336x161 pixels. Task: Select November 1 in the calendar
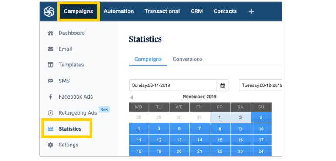(220, 118)
